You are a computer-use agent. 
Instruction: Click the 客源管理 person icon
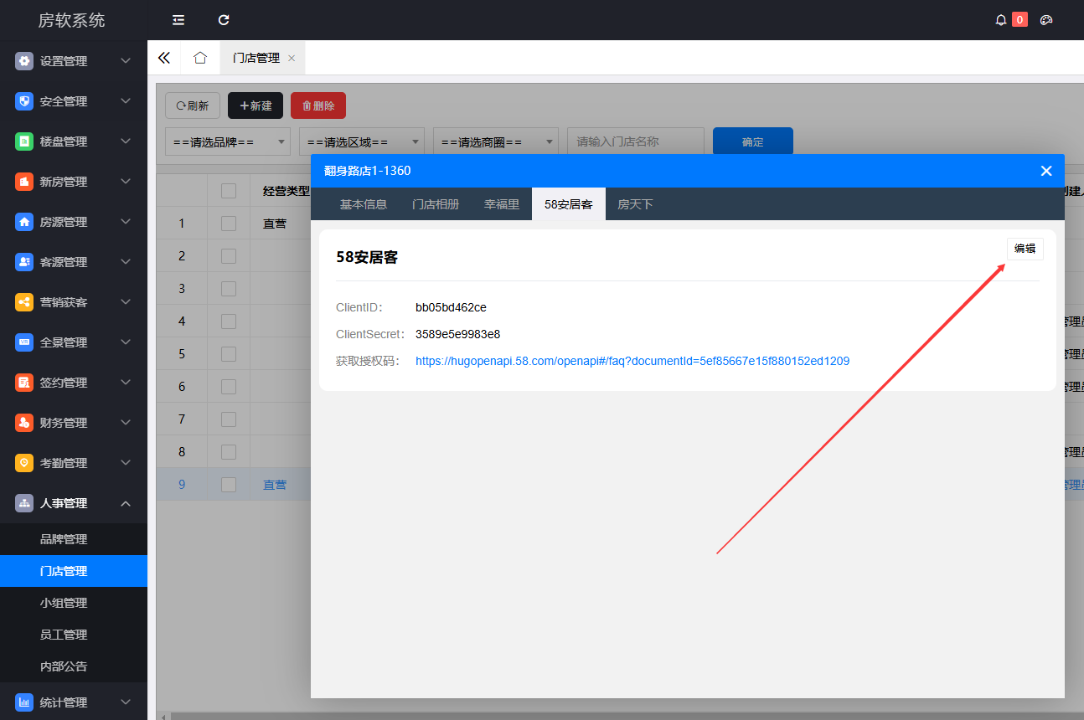[x=24, y=262]
